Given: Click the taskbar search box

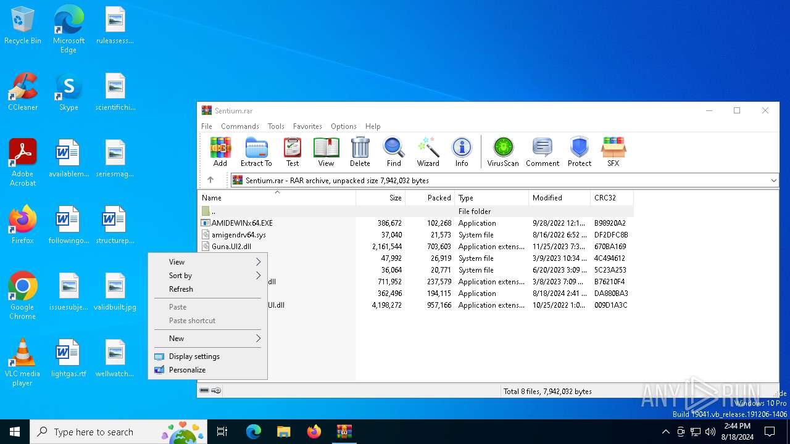Looking at the screenshot, I should click(118, 432).
